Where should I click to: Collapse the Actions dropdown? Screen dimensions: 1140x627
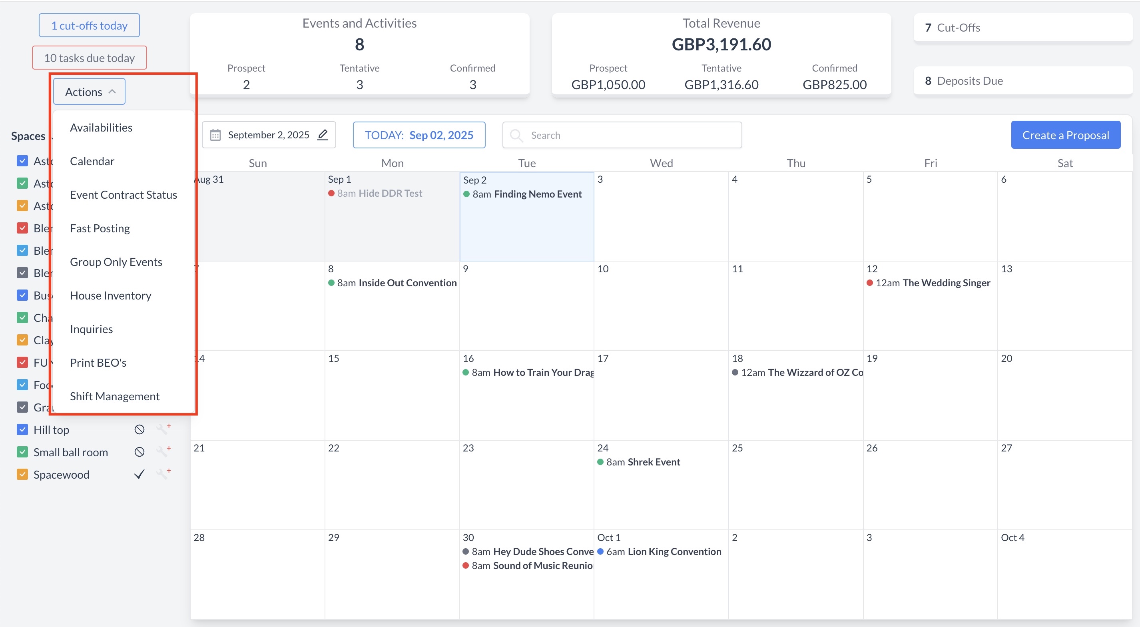pos(90,92)
